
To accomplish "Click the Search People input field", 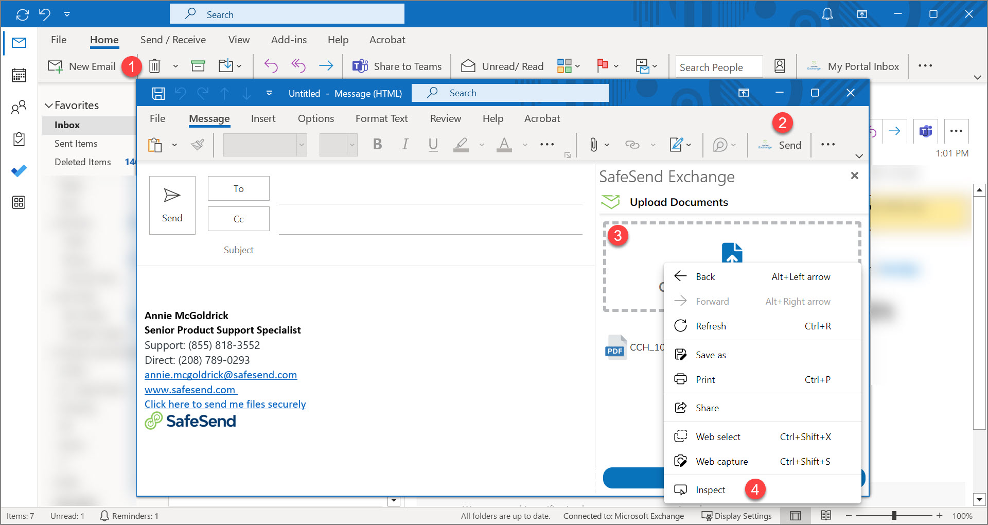I will click(719, 66).
